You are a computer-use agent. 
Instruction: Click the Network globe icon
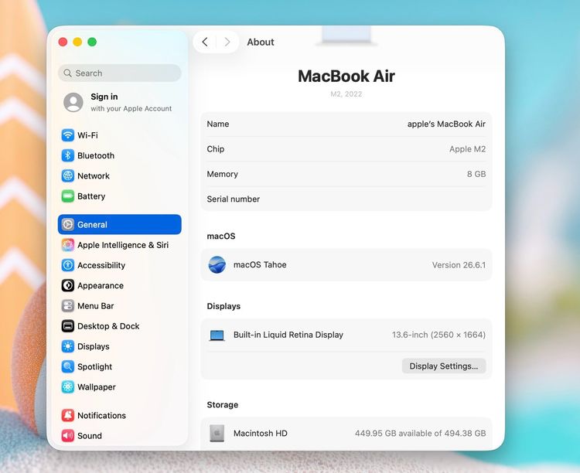coord(68,175)
